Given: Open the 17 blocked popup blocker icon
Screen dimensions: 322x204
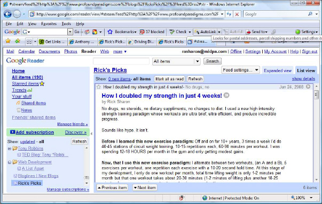Looking at the screenshot, I should pyautogui.click(x=142, y=32).
